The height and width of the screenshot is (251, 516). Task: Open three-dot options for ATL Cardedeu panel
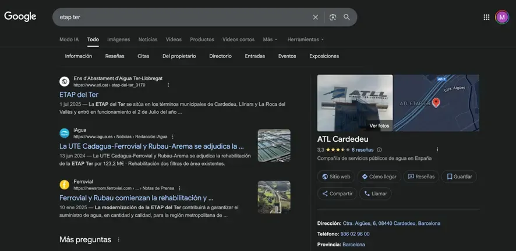pos(437,149)
